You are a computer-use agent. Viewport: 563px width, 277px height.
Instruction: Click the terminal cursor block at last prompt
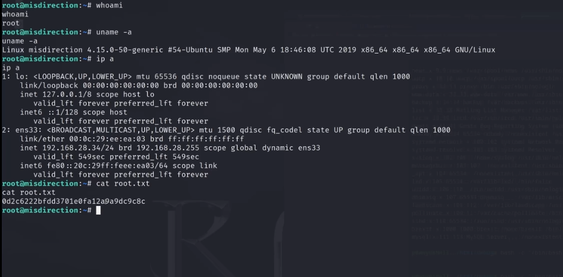[98, 210]
